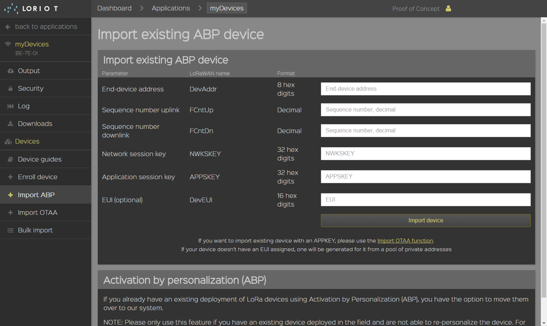Image resolution: width=547 pixels, height=326 pixels.
Task: Click the cubes icon next to Devices
Action: point(8,141)
